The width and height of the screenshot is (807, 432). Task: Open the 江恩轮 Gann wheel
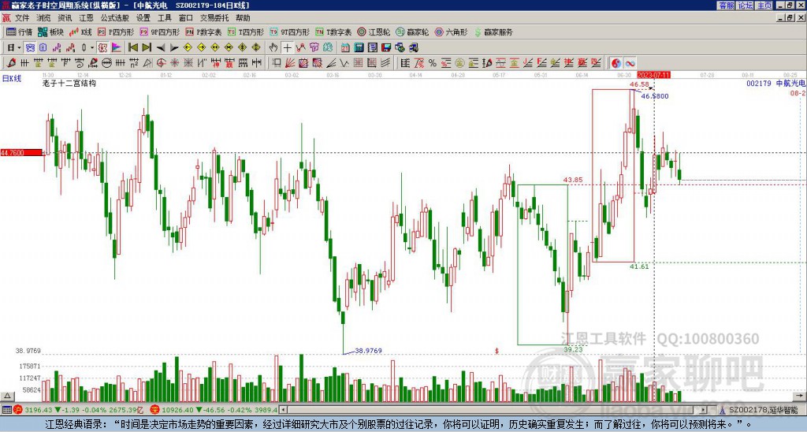coord(374,32)
